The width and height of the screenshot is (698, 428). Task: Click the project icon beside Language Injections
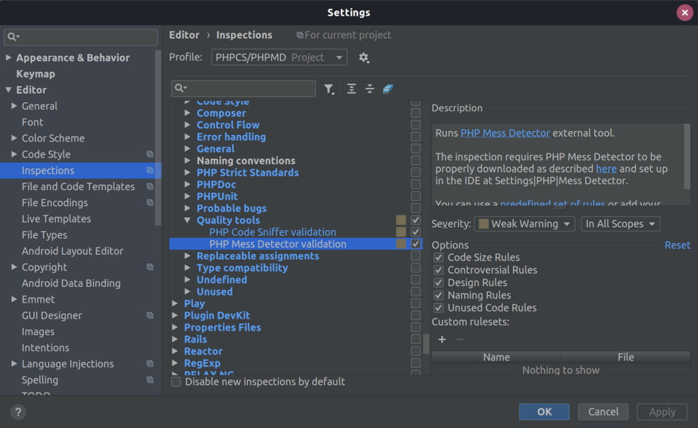coord(150,364)
